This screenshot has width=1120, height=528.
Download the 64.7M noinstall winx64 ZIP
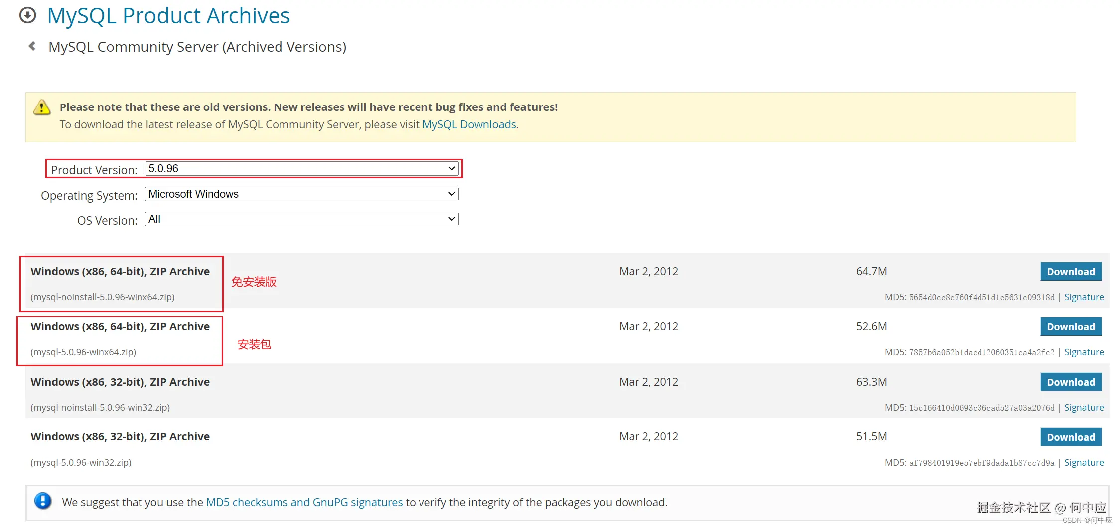(x=1071, y=272)
